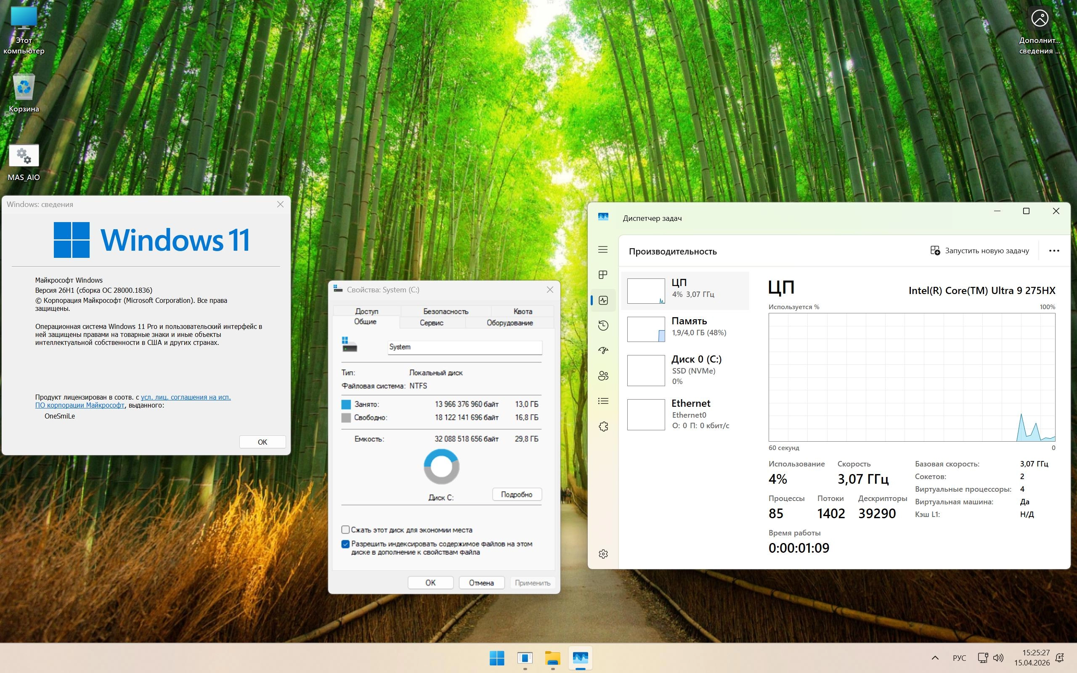Click the System drive name field

coord(464,347)
